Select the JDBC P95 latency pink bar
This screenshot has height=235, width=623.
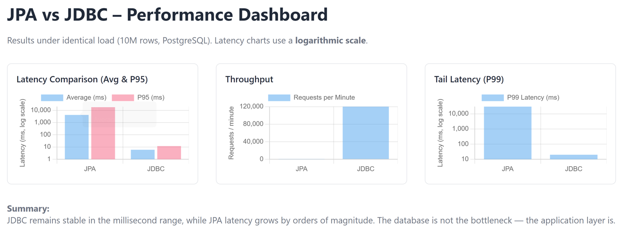pos(169,153)
